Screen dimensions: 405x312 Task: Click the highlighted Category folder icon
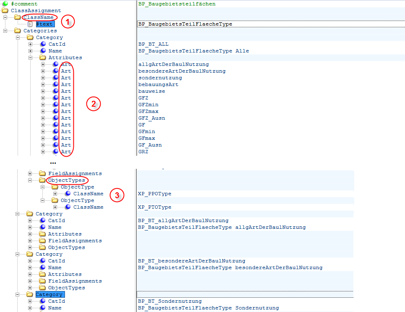(30, 294)
